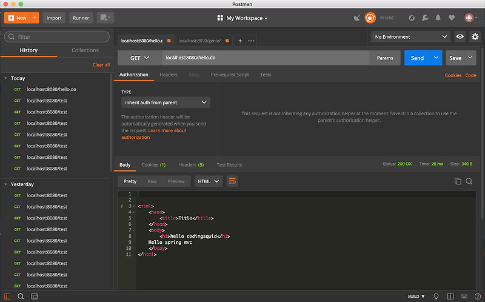The image size is (485, 302).
Task: Open tab options three-dots menu
Action: click(x=251, y=41)
